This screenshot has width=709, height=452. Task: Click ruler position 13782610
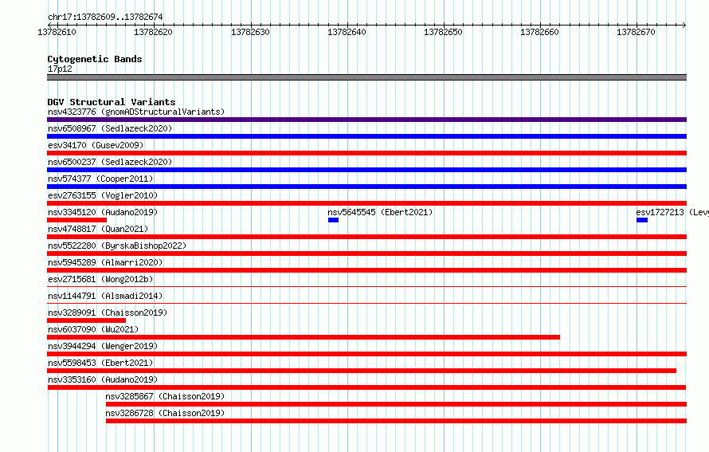point(57,32)
